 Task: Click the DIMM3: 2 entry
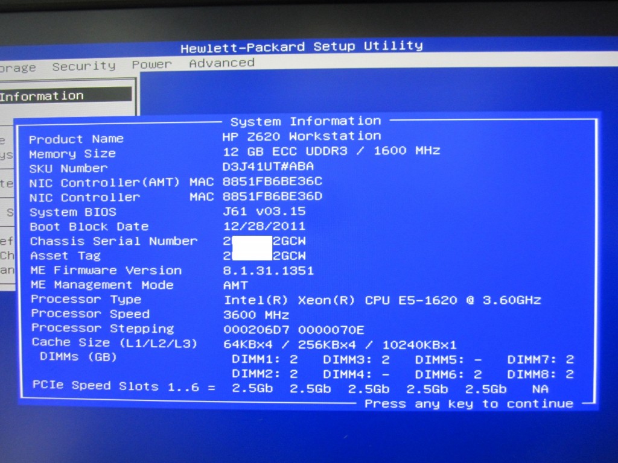pyautogui.click(x=356, y=360)
